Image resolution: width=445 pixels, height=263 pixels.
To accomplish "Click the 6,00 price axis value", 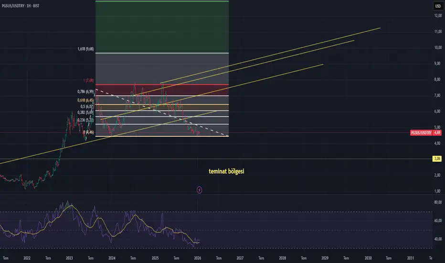I will tap(438, 111).
